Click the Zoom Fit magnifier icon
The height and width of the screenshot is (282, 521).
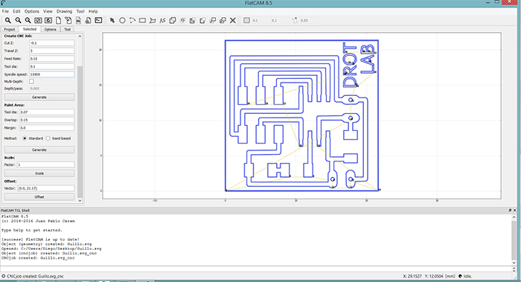(x=8, y=20)
